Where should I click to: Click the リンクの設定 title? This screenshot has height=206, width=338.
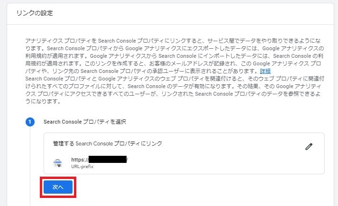(35, 13)
